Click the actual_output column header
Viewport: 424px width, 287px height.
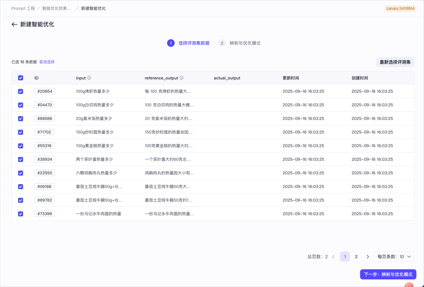pyautogui.click(x=227, y=78)
